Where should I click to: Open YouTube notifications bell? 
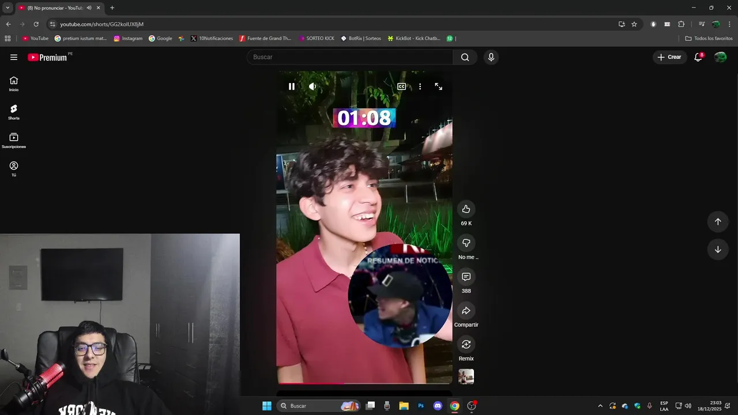coord(698,57)
